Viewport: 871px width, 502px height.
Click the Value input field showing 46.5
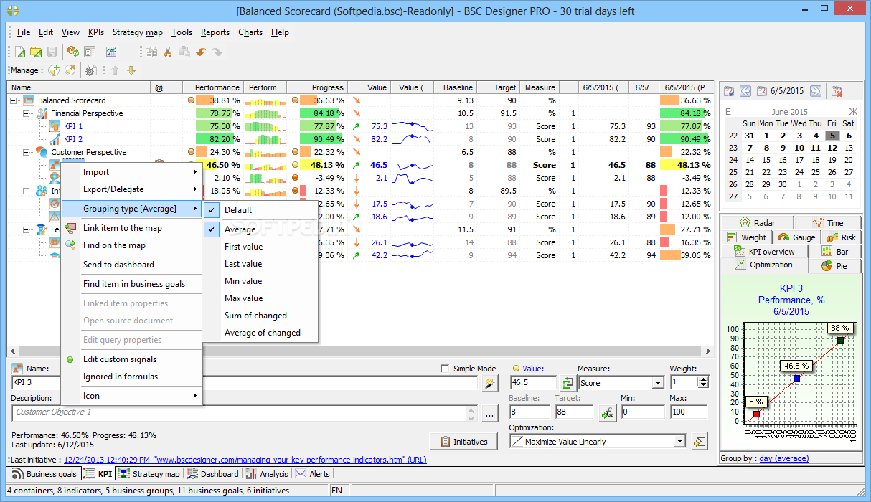533,384
